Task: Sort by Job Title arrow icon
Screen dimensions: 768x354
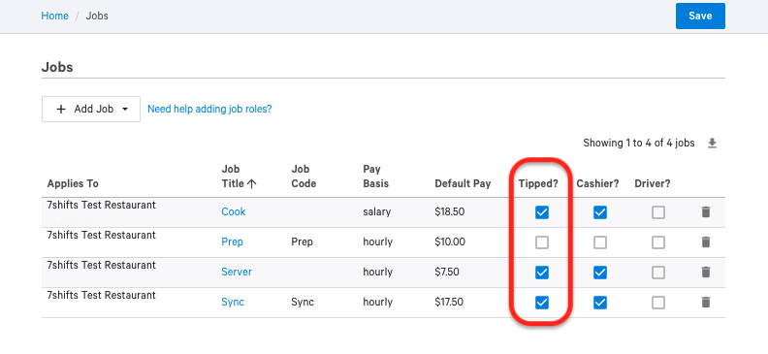Action: click(x=252, y=183)
